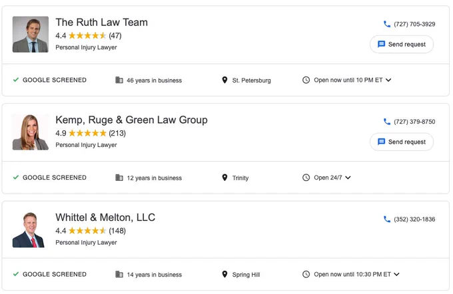Open Kemp, Ruge & Green Law Group title
The height and width of the screenshot is (294, 453).
(131, 120)
